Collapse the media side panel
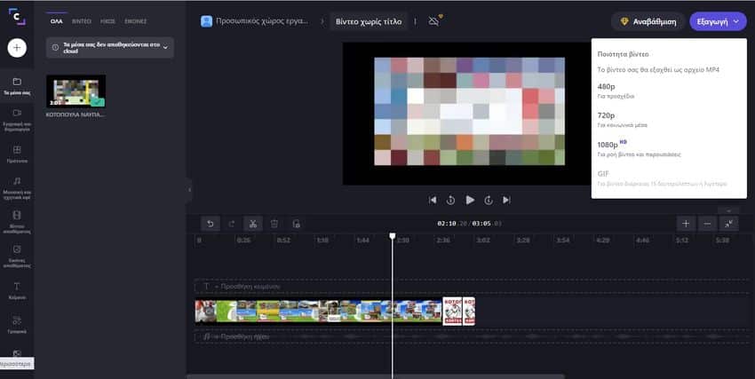The image size is (755, 379). (189, 190)
